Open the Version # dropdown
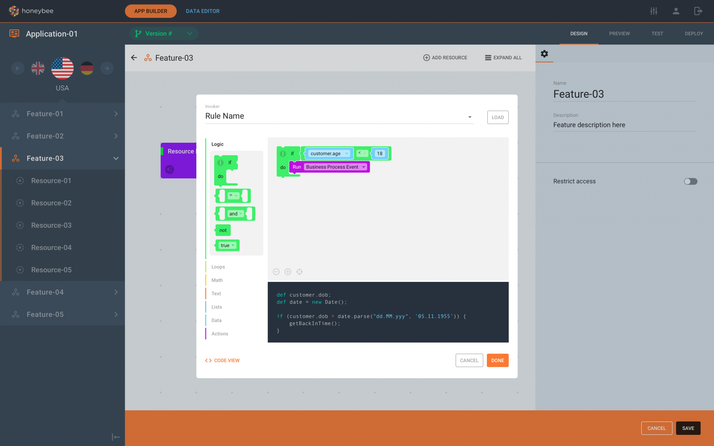The image size is (714, 446). (190, 33)
